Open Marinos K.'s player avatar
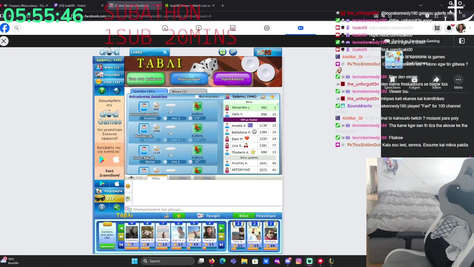Screen dimensions: 474x267 (x=144, y=129)
